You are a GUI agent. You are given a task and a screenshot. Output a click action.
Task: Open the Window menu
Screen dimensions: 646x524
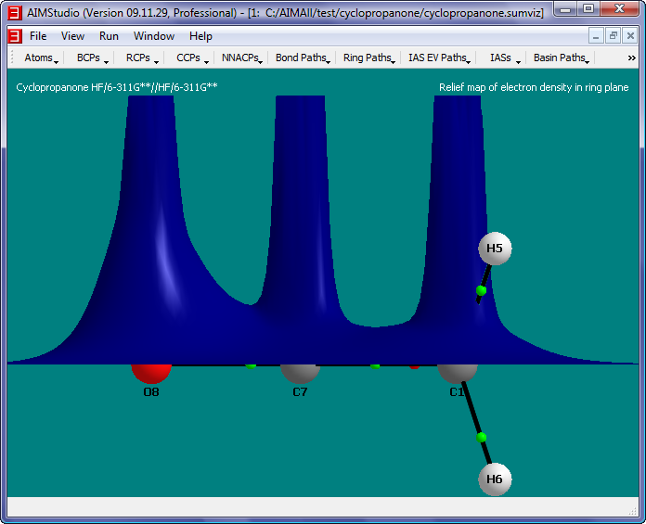(x=153, y=36)
